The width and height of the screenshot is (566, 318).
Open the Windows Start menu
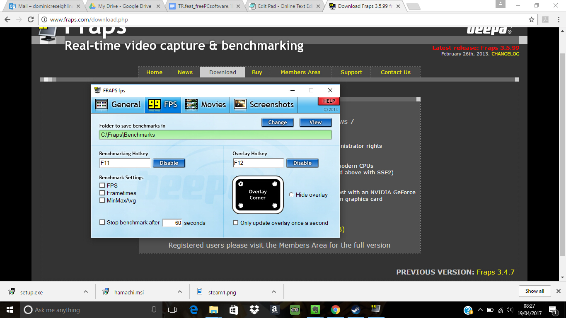9,310
